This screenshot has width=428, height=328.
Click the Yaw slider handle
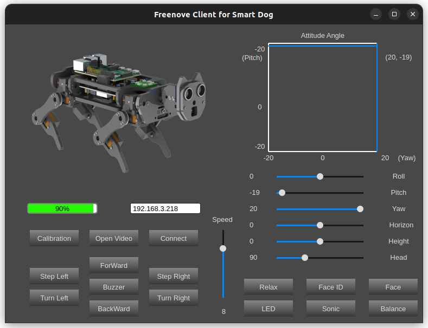360,209
